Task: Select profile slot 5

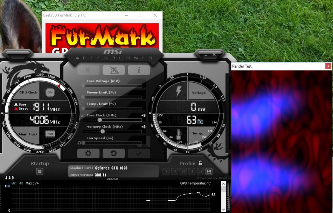Action: point(200,171)
